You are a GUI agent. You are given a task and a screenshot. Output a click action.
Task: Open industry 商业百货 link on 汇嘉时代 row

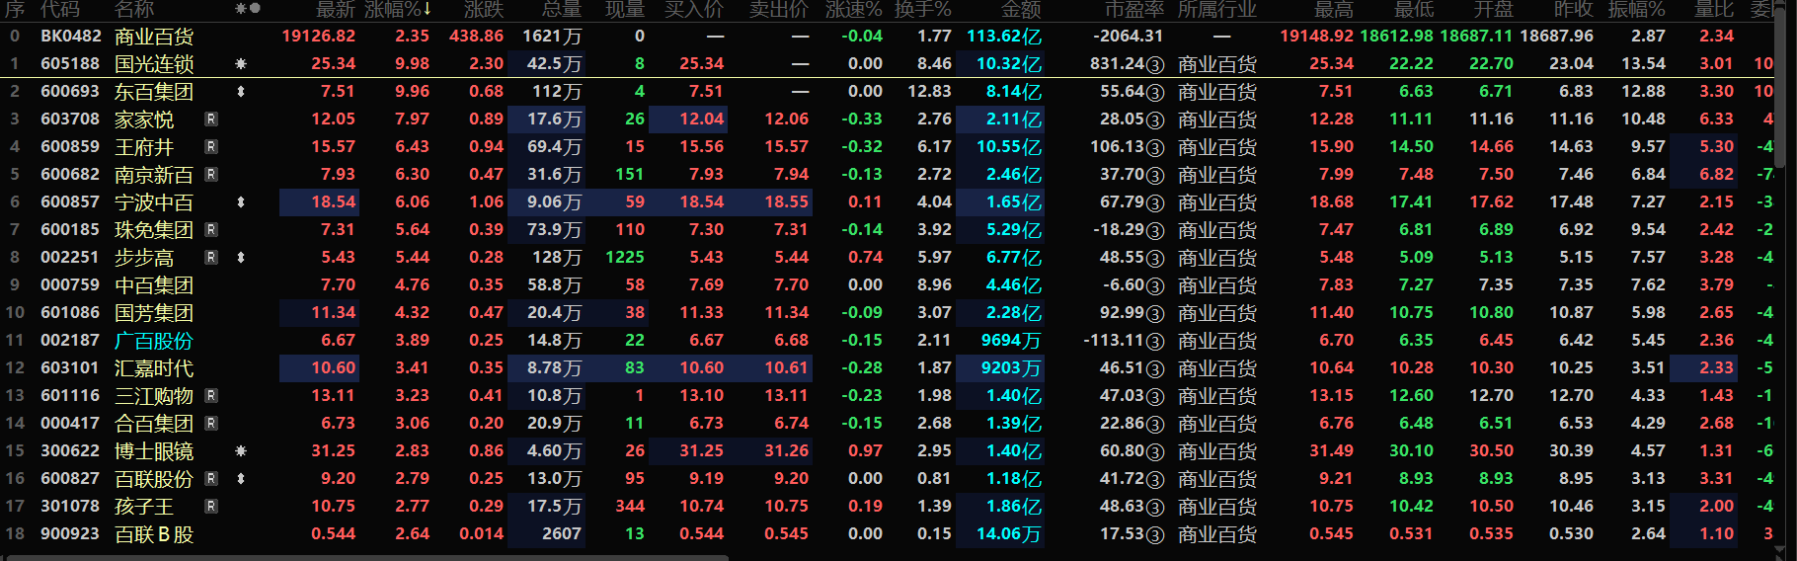(1217, 368)
